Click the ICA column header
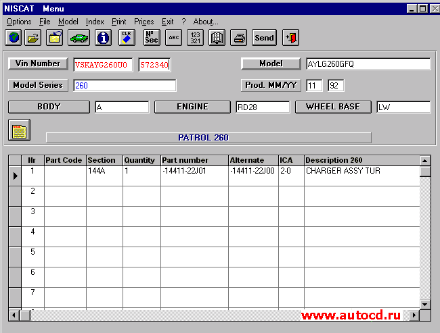Screen dimensions: 440x333 [291, 160]
